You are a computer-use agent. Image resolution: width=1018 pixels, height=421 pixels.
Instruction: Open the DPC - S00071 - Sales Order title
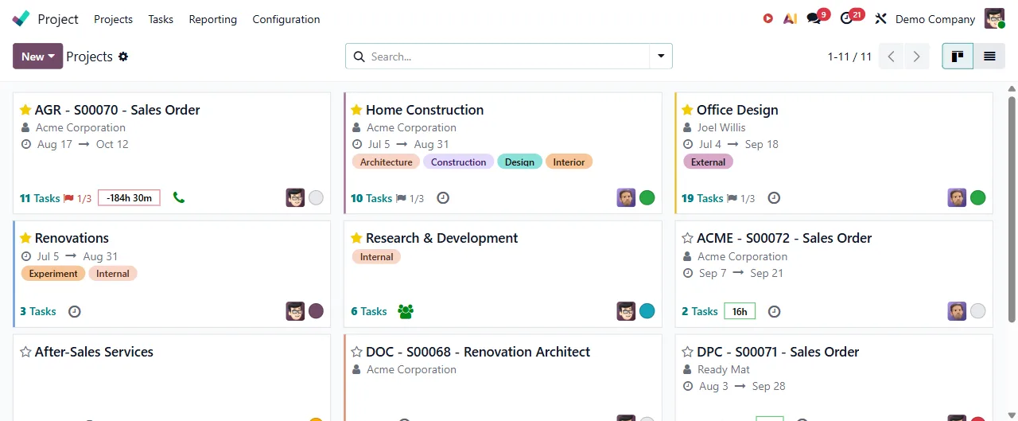tap(778, 352)
